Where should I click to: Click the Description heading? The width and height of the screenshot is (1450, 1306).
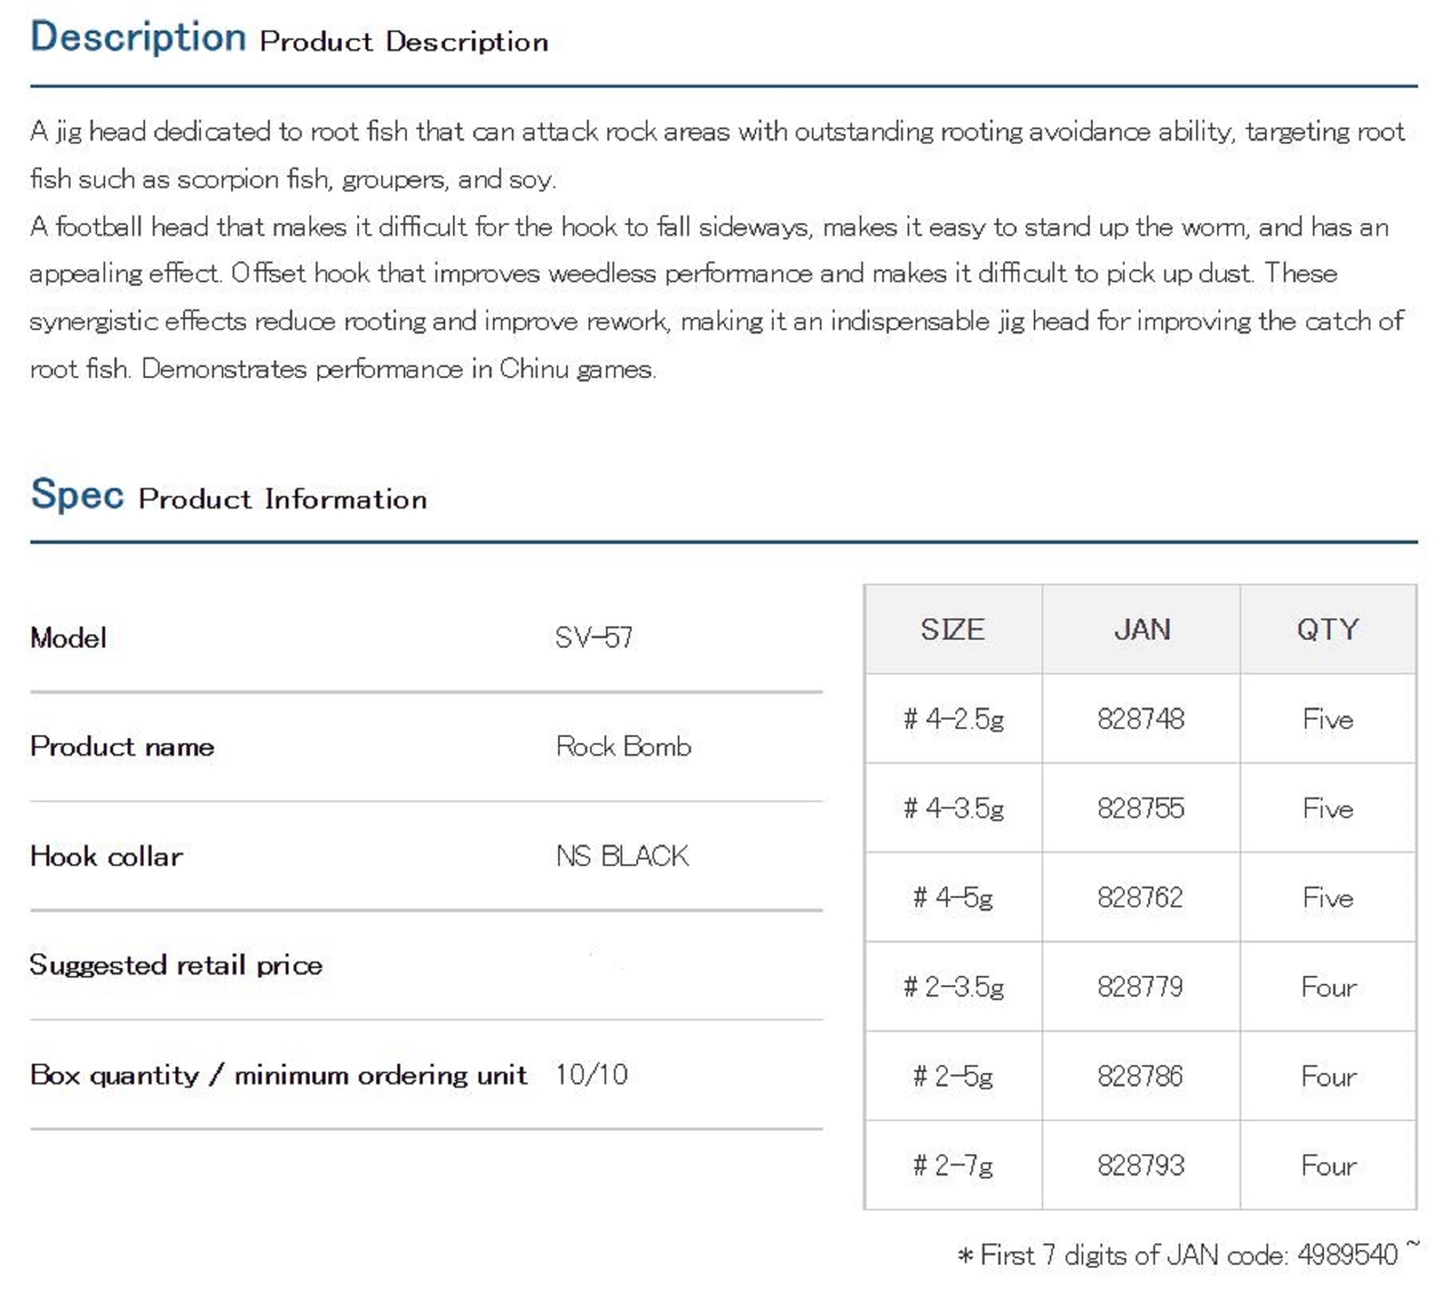tap(138, 38)
